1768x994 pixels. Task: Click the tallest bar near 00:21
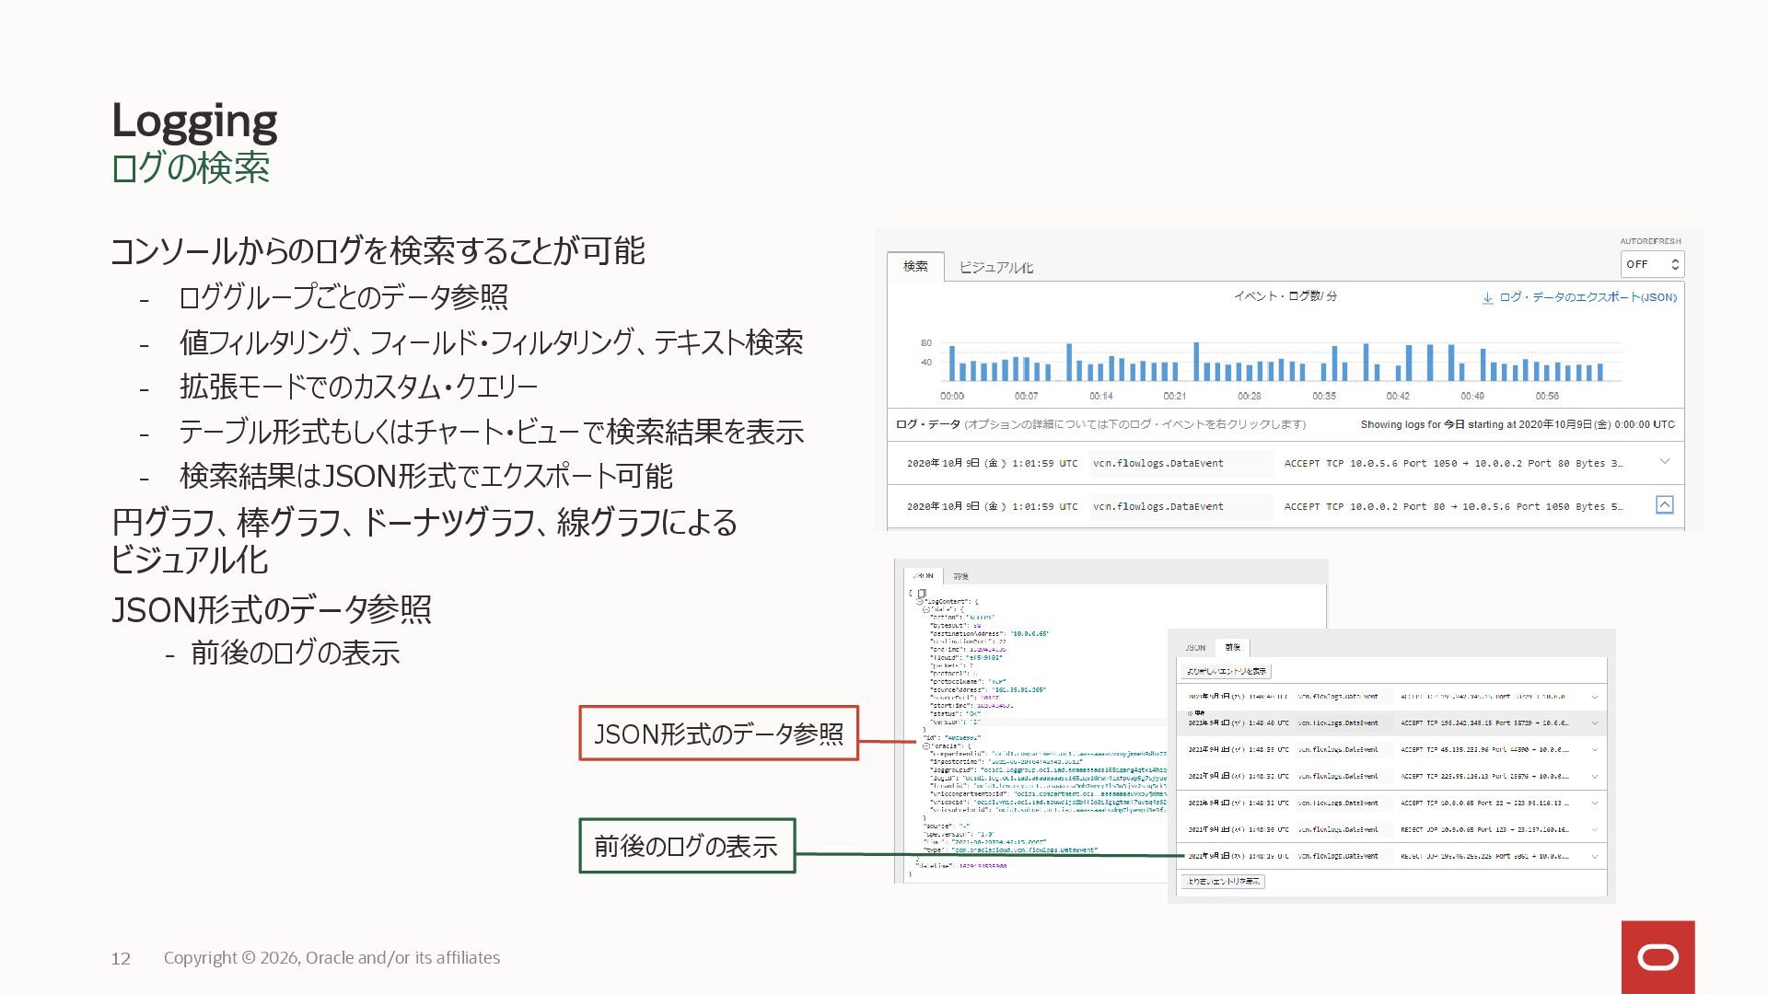1196,362
